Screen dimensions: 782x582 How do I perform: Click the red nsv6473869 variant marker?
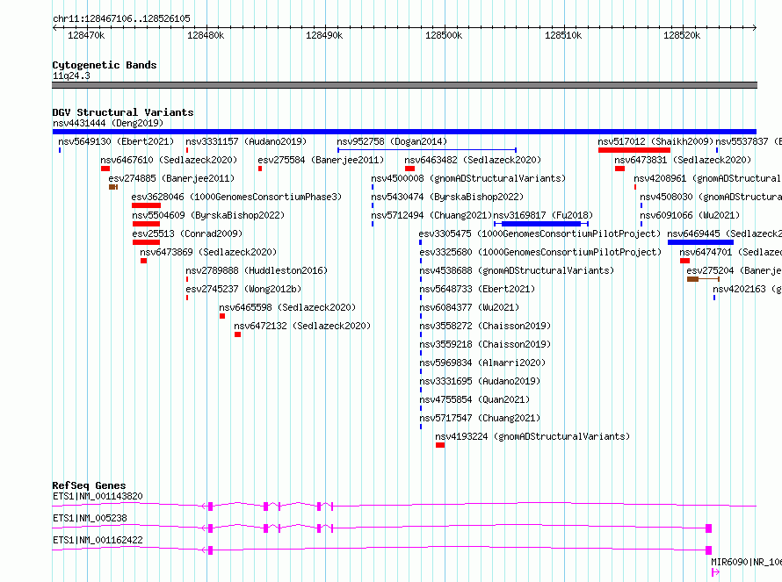coord(143,261)
